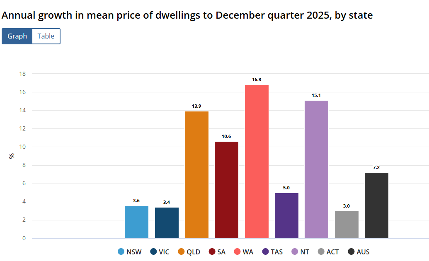Click the orange QLD bar
The image size is (429, 261).
click(196, 175)
